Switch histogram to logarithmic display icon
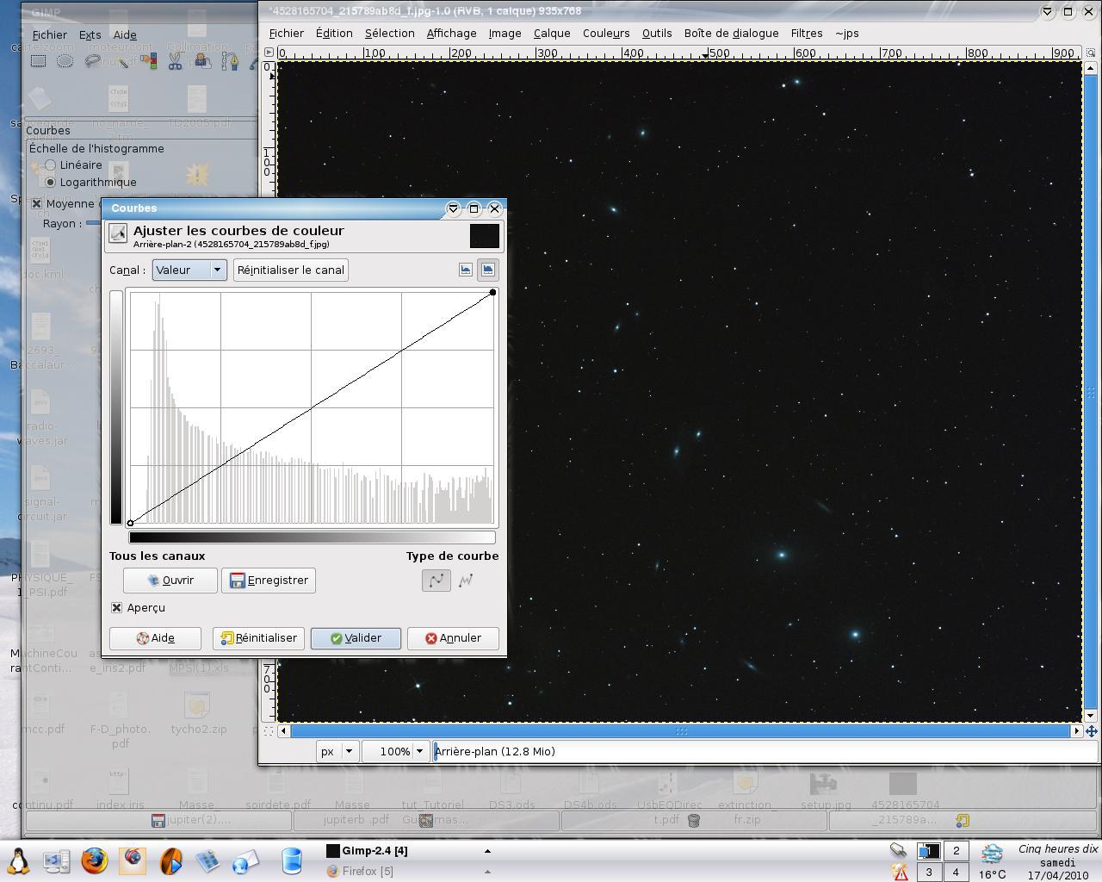This screenshot has height=882, width=1102. tap(487, 270)
